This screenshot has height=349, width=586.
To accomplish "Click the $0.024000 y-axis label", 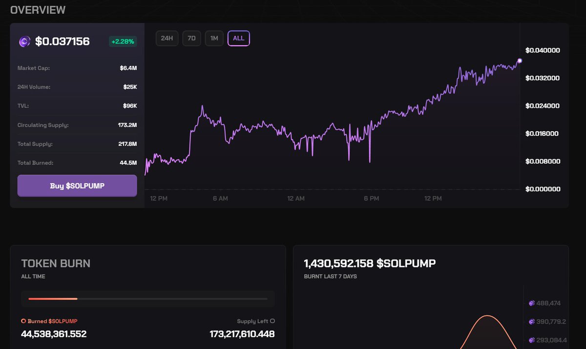I will coord(543,106).
